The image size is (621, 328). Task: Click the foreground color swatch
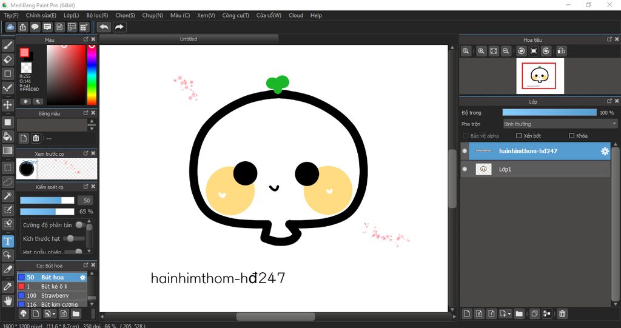tap(24, 52)
